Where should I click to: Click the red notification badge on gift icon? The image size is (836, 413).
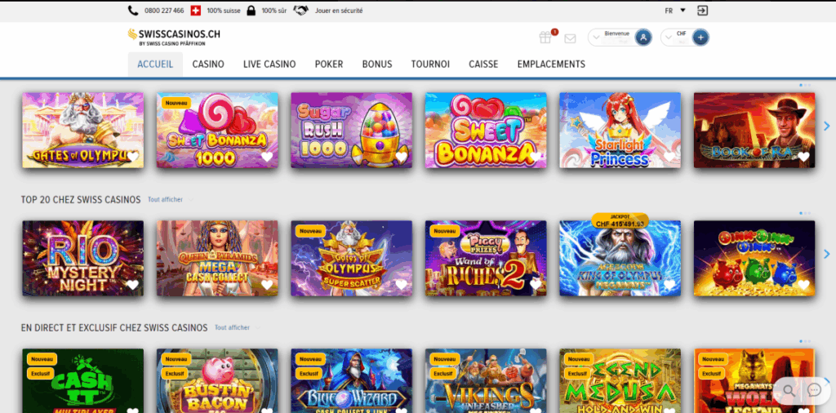coord(554,32)
